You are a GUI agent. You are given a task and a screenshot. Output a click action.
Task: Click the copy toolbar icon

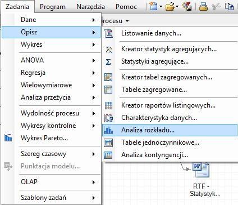(x=229, y=7)
